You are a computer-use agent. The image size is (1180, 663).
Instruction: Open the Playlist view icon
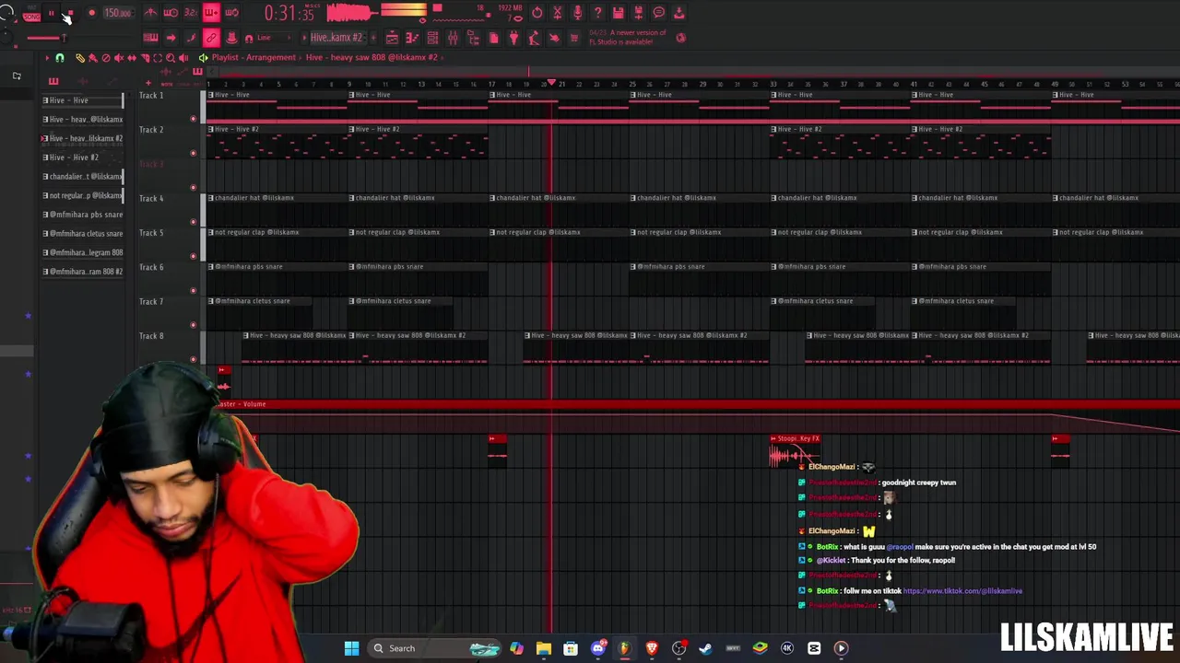click(392, 38)
